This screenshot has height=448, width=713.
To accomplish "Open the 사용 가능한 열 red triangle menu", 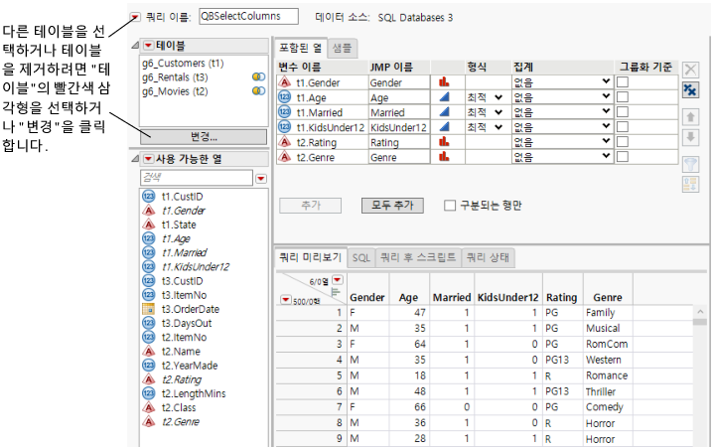I will (x=148, y=159).
